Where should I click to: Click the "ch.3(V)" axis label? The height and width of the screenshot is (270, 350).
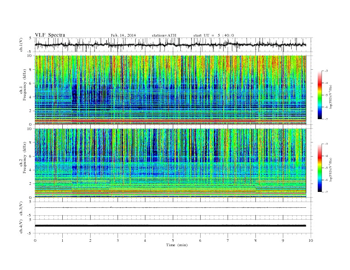tap(21, 209)
